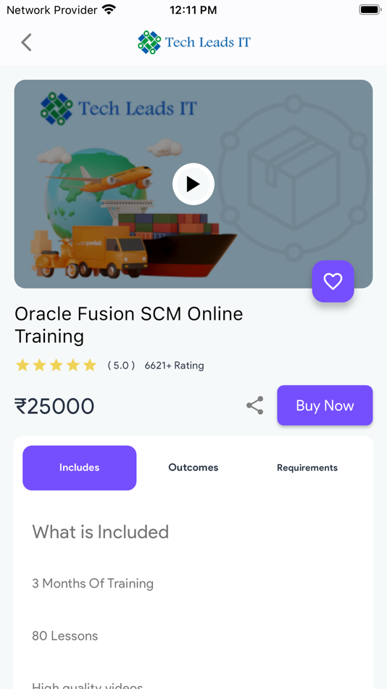Tap the course title Oracle Fusion SCM
Viewport: 387px width, 689px height.
tap(129, 325)
